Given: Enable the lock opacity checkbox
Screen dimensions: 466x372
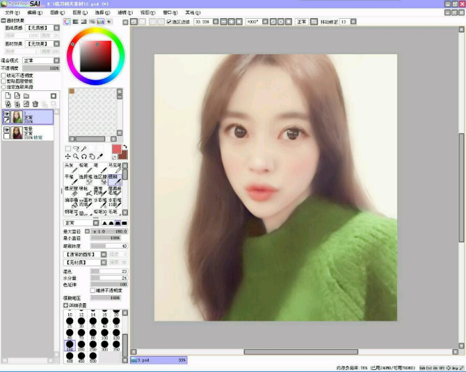Looking at the screenshot, I should click(x=3, y=76).
